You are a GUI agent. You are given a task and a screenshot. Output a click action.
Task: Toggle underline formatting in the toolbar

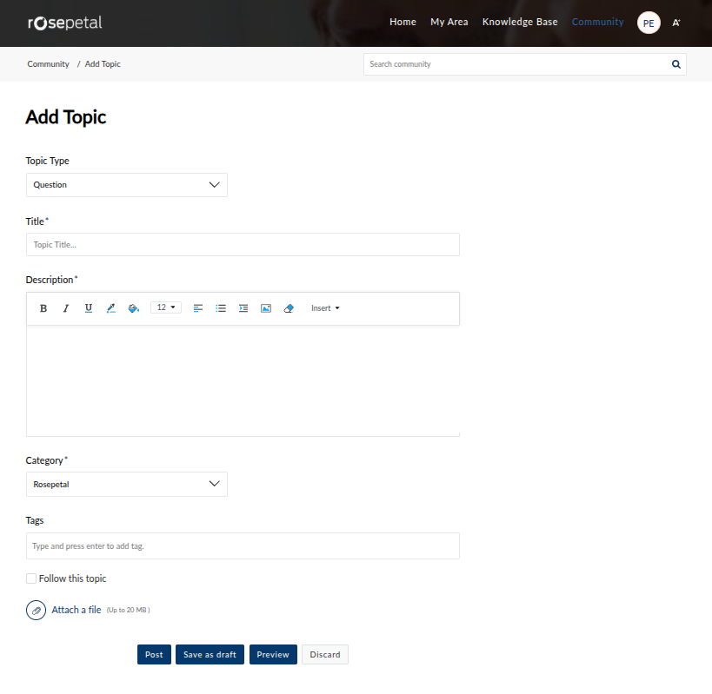[89, 308]
